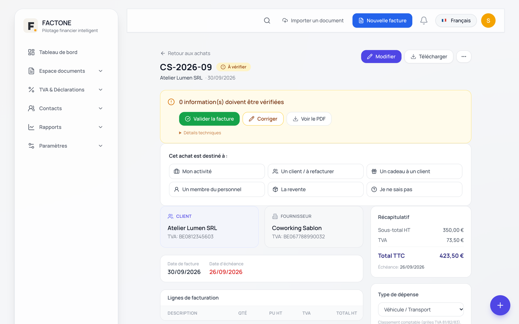Open Rapports menu item

point(66,127)
